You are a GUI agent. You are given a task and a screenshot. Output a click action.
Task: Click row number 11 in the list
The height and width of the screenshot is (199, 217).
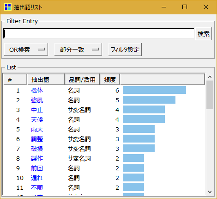point(20,188)
